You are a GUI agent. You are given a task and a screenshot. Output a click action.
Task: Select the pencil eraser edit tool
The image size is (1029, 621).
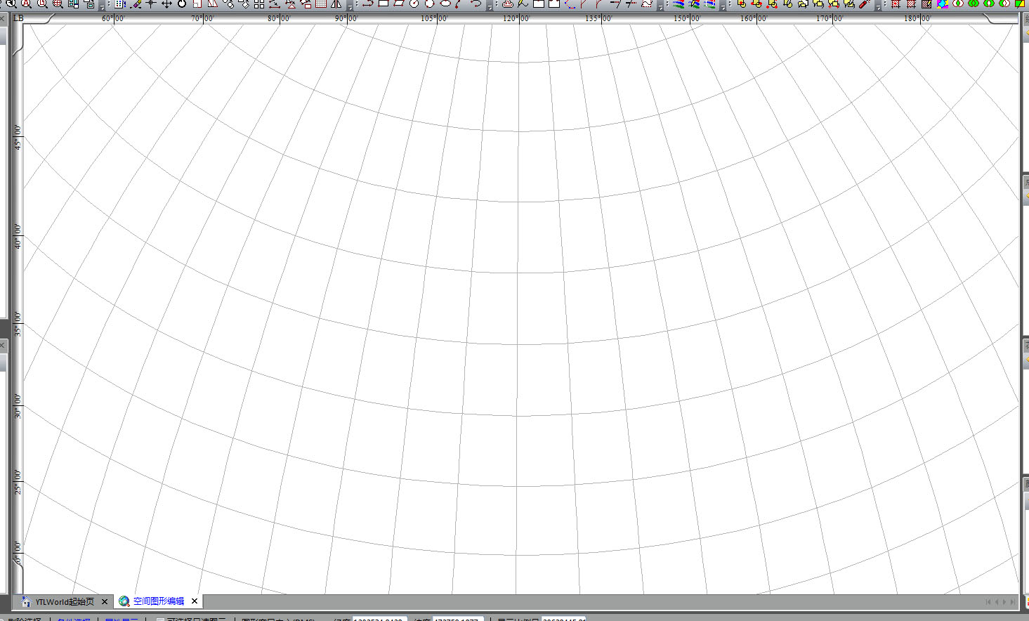coord(136,4)
